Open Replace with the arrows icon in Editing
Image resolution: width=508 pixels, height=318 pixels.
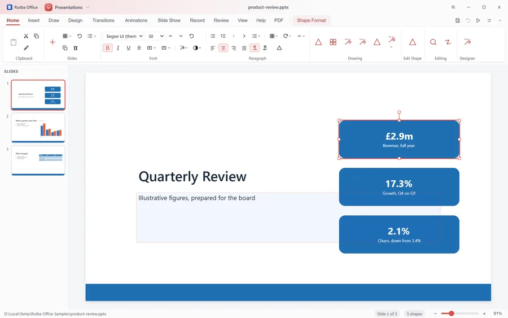448,42
